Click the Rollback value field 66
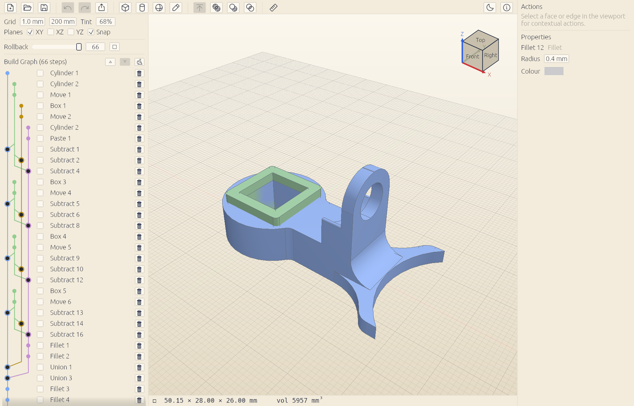The image size is (634, 406). 95,47
